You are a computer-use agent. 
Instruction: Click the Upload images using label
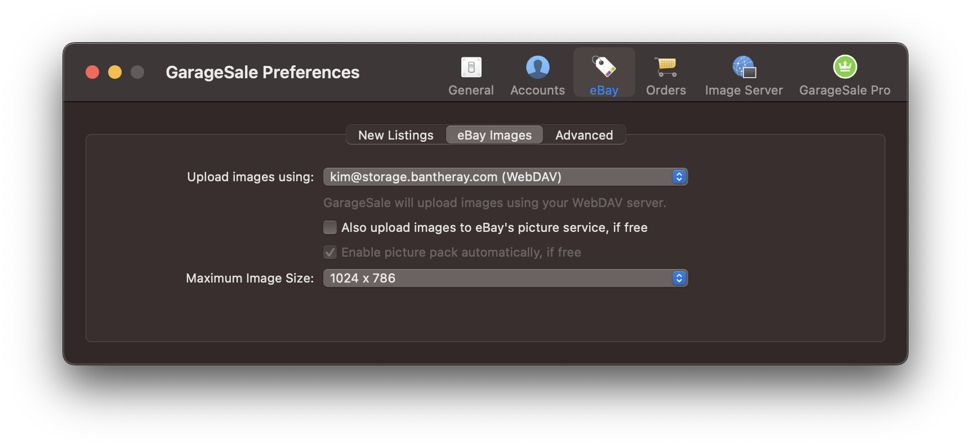(250, 177)
